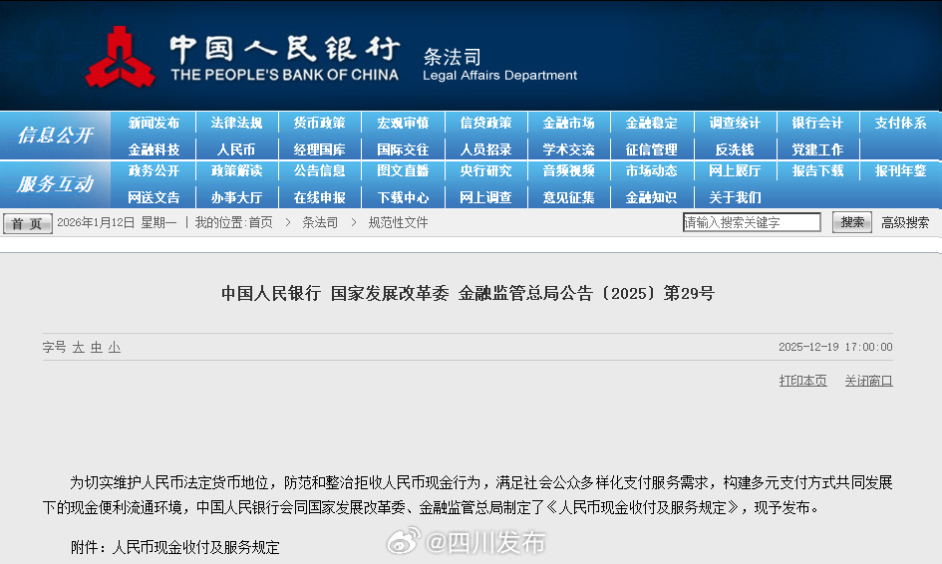Open 公告信息 section

pyautogui.click(x=320, y=171)
